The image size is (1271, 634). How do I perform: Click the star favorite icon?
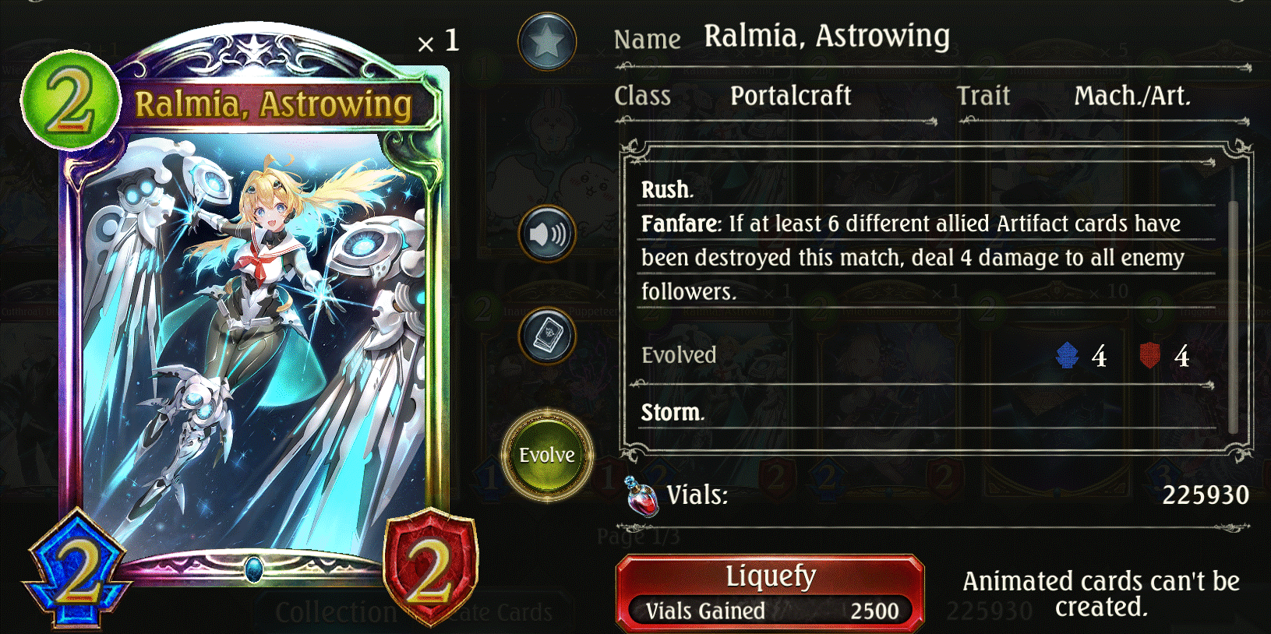coord(547,41)
